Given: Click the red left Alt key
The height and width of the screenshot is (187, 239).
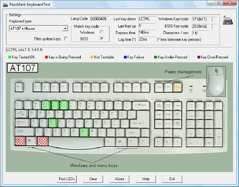Looking at the screenshot, I should click(x=43, y=141).
